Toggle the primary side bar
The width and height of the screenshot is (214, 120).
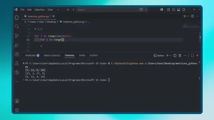point(174,10)
